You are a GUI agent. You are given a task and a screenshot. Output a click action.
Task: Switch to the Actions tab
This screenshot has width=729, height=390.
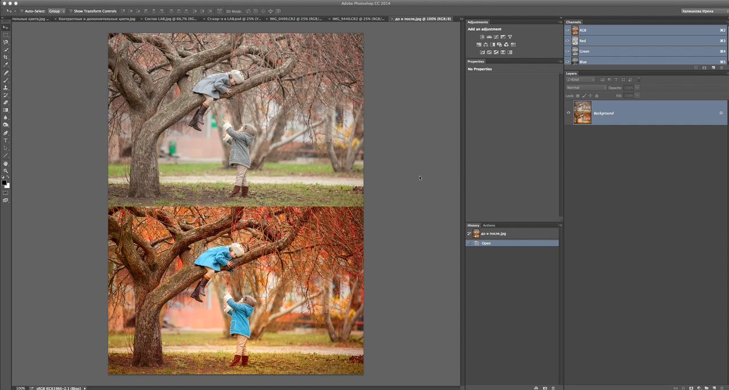point(489,225)
